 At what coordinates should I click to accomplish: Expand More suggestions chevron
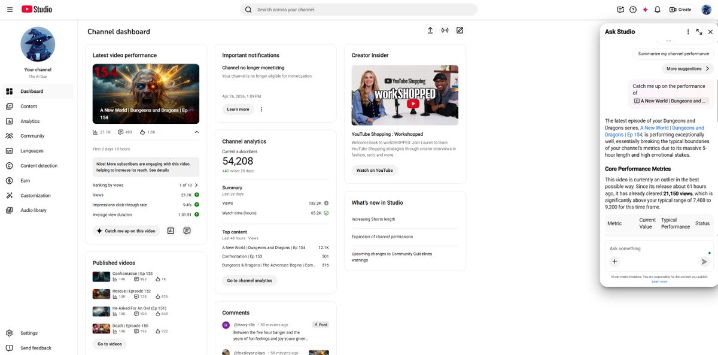pyautogui.click(x=707, y=69)
